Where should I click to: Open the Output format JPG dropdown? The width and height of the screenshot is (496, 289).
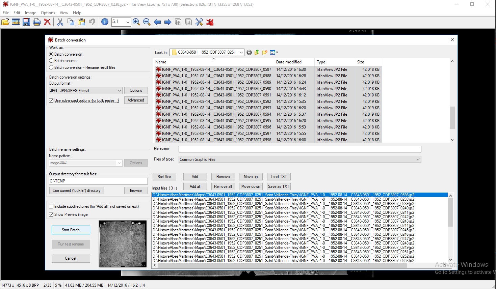85,91
